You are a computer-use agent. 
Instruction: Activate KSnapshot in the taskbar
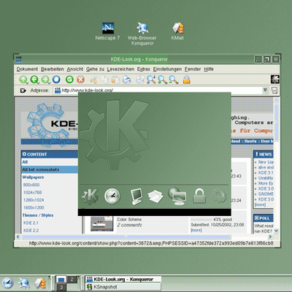click(123, 287)
